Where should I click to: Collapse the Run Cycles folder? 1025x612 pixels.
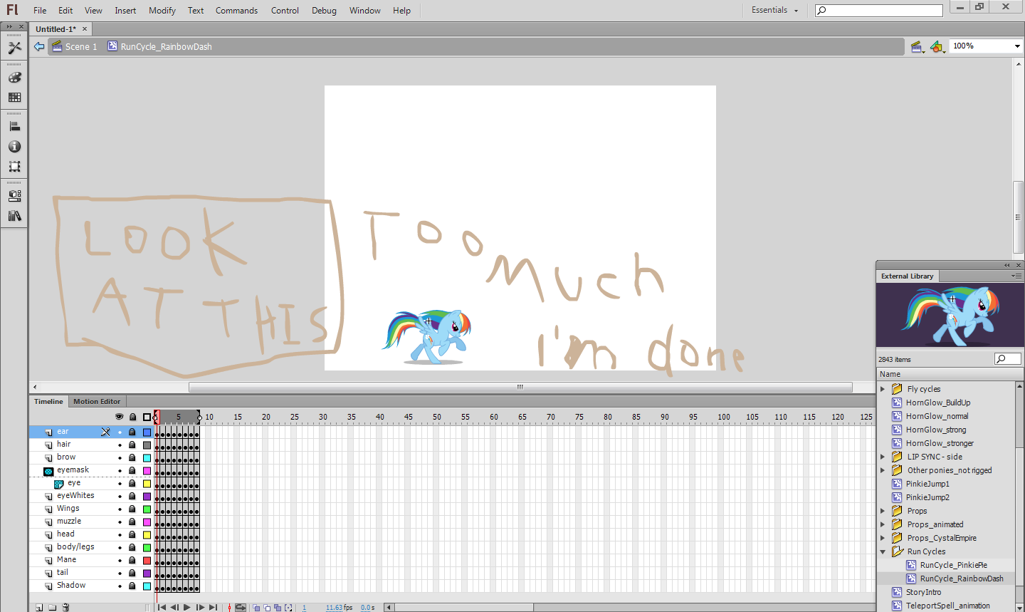click(883, 551)
